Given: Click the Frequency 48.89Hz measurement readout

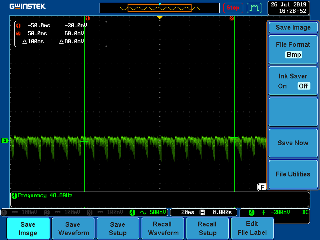Looking at the screenshot, I should point(45,196).
